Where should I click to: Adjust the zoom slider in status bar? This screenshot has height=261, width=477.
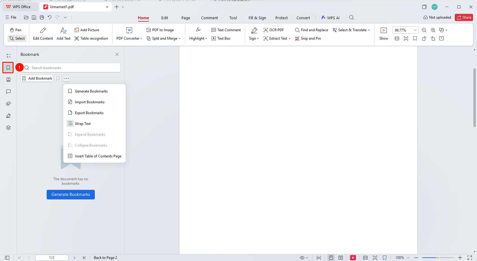click(438, 258)
